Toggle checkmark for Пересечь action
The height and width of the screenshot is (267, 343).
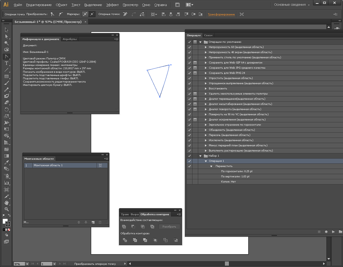point(189,135)
